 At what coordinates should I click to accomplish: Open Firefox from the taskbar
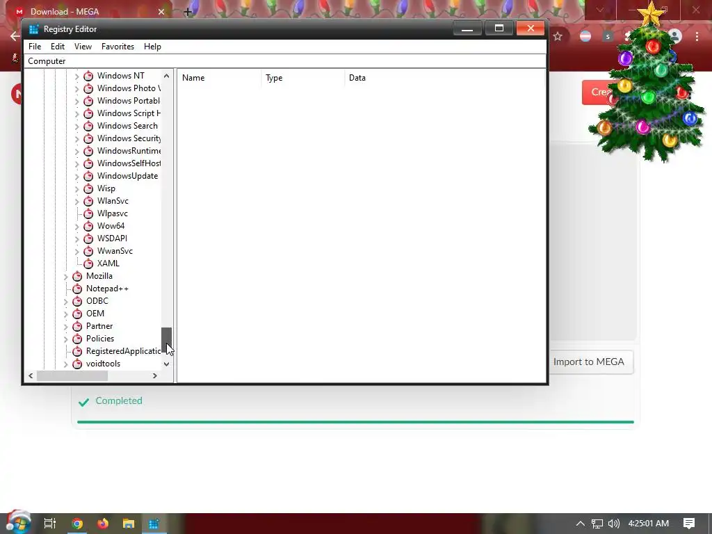(x=103, y=524)
